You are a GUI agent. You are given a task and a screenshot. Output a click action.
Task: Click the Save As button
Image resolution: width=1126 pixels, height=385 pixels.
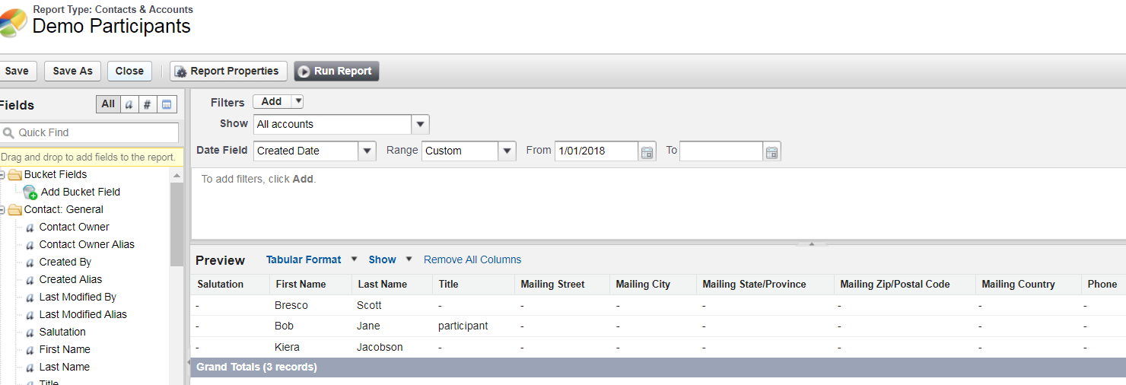point(72,71)
